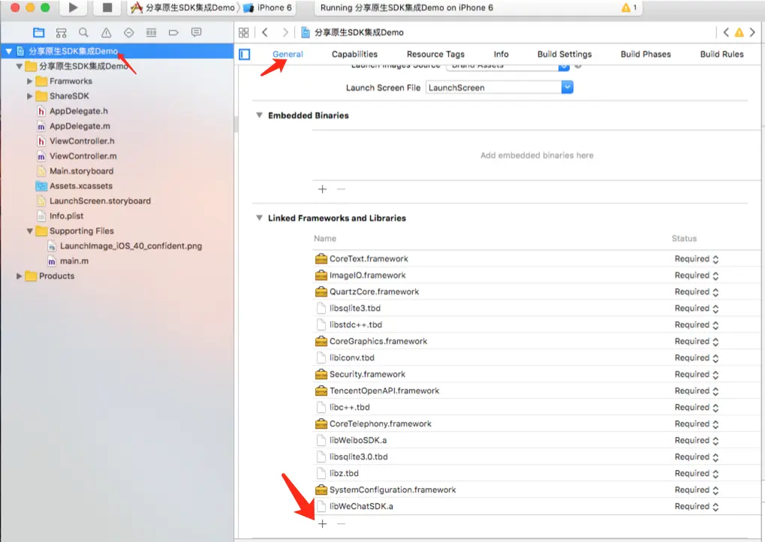Remove embedded binary with minus
Image resolution: width=765 pixels, height=542 pixels.
point(341,189)
